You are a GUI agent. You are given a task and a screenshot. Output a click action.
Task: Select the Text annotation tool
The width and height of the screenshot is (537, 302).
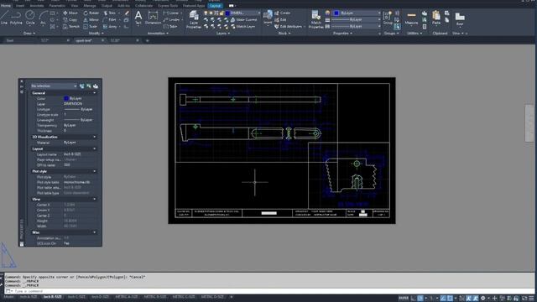pyautogui.click(x=138, y=18)
